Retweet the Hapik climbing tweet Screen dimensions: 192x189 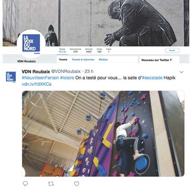[51, 184]
